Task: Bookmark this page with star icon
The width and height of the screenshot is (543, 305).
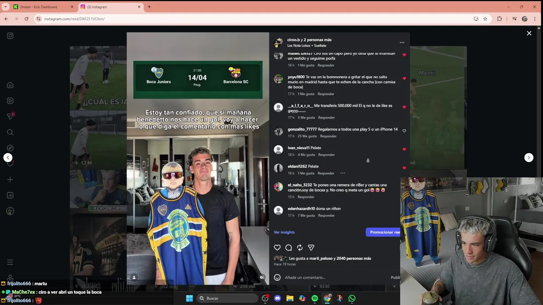Action: [x=485, y=19]
